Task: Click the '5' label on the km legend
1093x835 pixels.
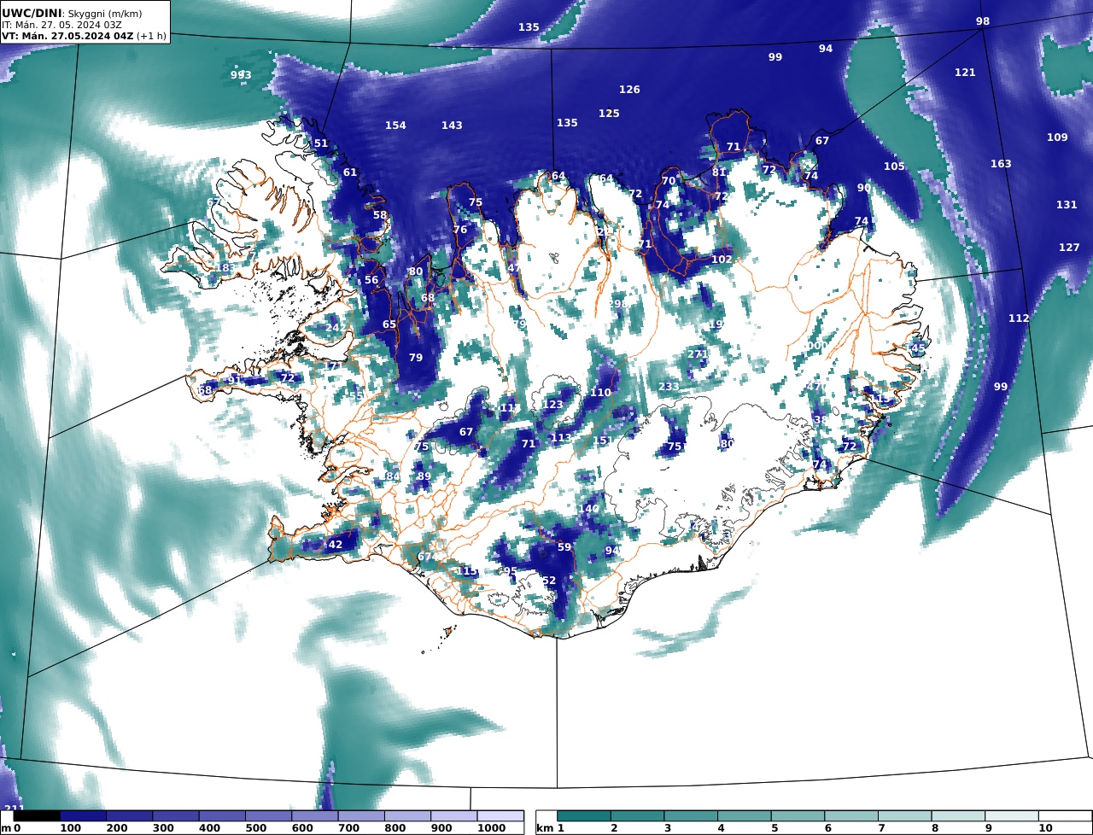Action: [x=774, y=828]
